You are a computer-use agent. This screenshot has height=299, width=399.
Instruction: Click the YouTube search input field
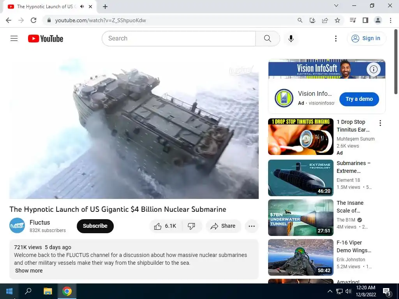[178, 39]
